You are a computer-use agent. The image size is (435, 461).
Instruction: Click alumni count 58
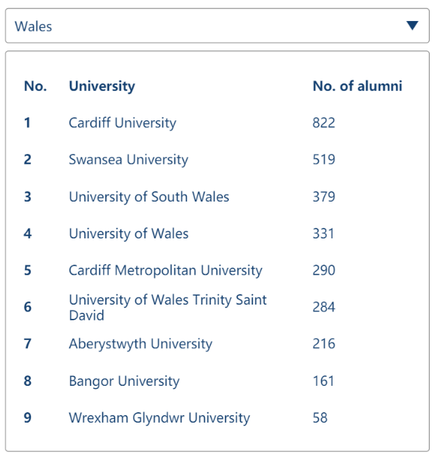click(320, 417)
